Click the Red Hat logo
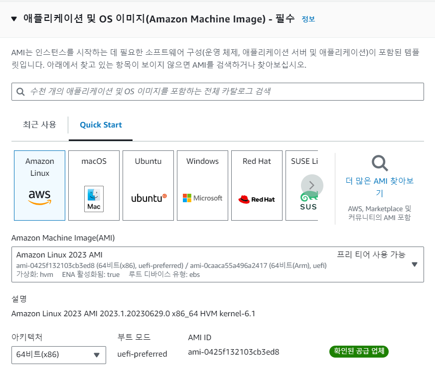 click(257, 199)
